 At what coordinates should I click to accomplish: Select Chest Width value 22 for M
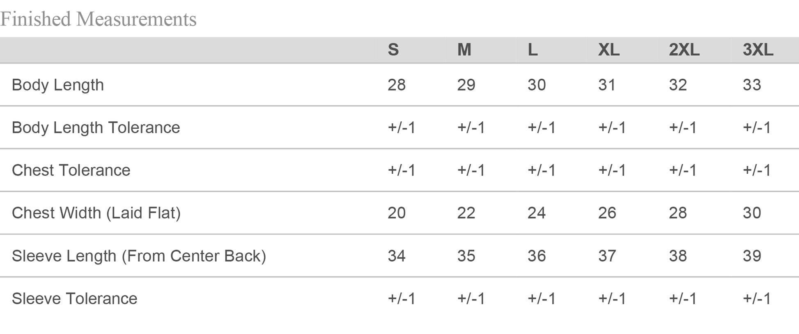coord(466,213)
